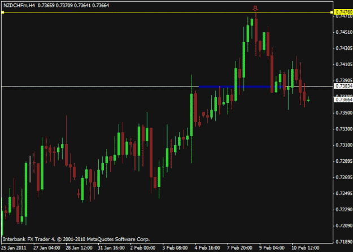
Task: Click the 0.73100 price axis label
Action: pyautogui.click(x=344, y=145)
